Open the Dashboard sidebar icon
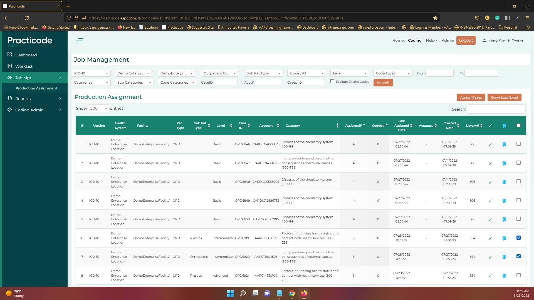The image size is (534, 300). coord(10,55)
